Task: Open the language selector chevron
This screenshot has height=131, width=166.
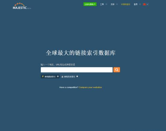Action: [x=147, y=4]
